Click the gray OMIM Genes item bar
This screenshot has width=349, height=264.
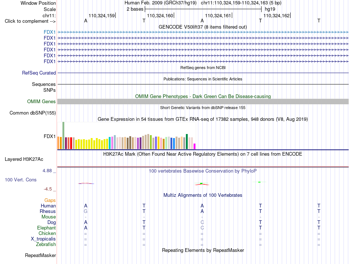(203, 102)
